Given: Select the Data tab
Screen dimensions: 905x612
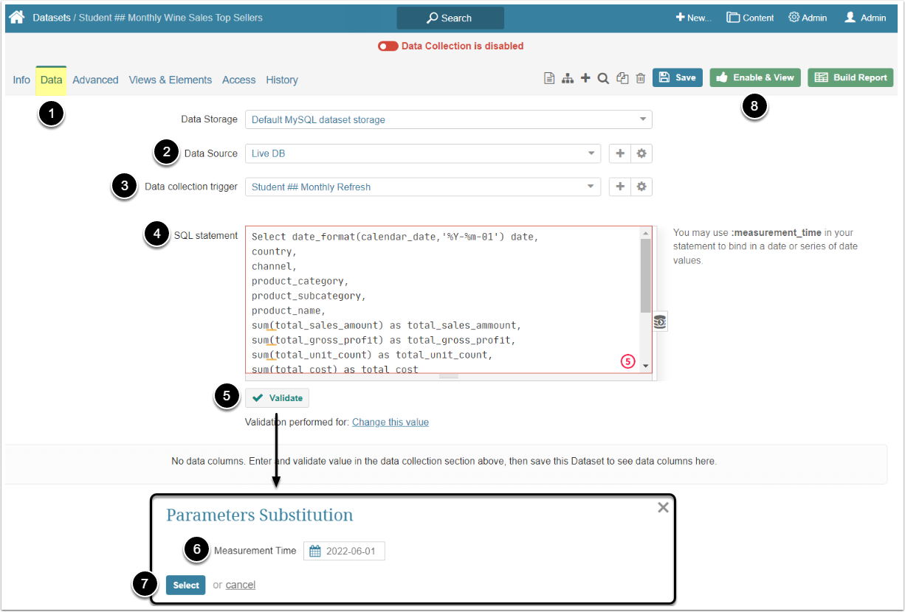Looking at the screenshot, I should click(x=51, y=80).
